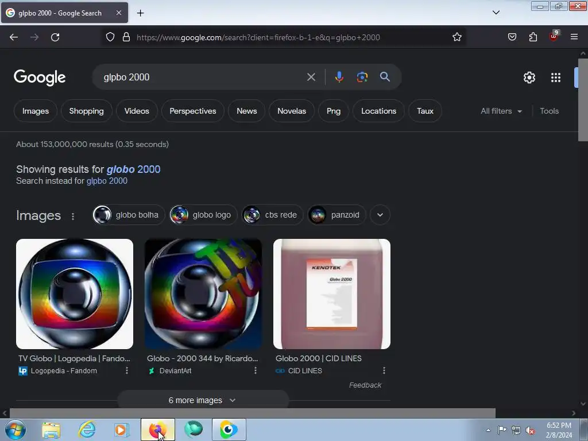588x441 pixels.
Task: Show hidden system tray icons
Action: 488,430
